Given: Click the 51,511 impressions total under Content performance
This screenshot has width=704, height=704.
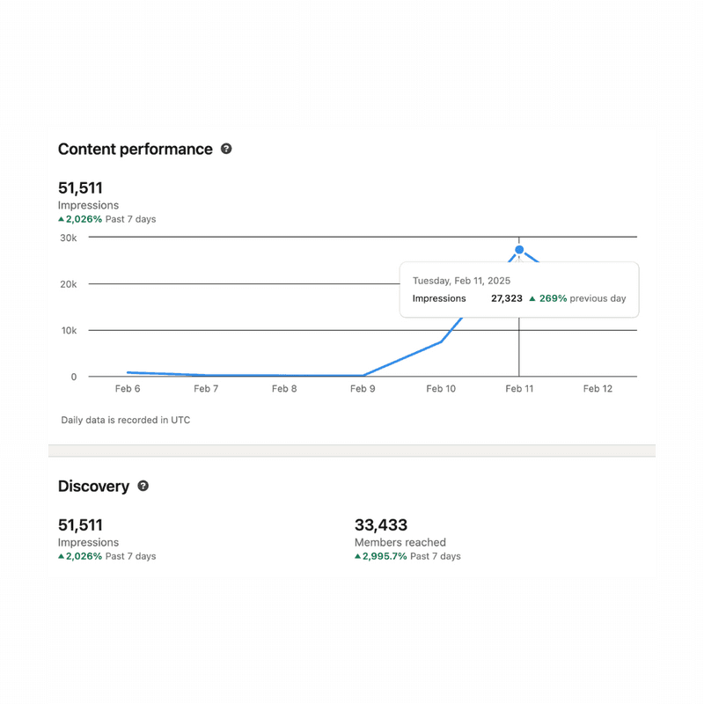Looking at the screenshot, I should coord(81,187).
